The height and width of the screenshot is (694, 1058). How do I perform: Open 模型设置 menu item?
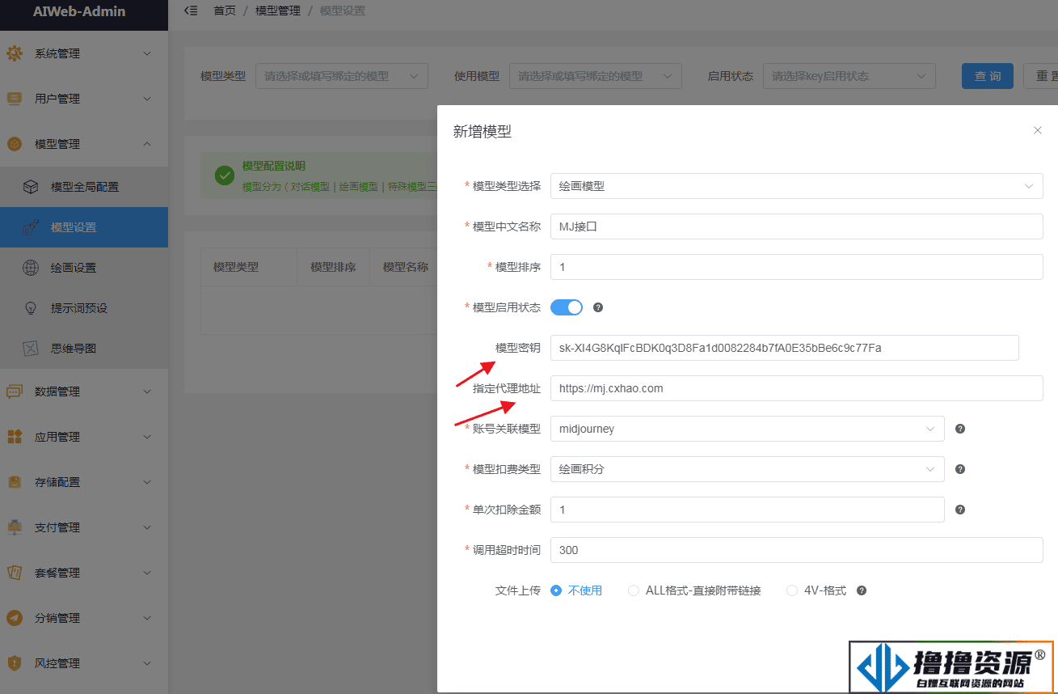(84, 227)
